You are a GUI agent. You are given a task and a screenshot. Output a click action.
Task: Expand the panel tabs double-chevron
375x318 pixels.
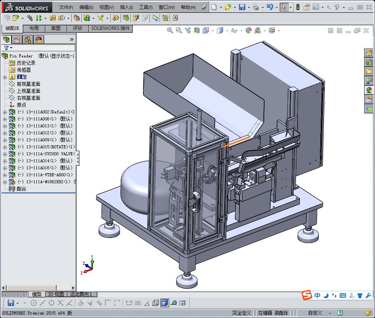coord(72,39)
